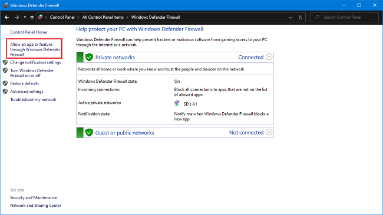Click the SD's A1 network name
The image size is (383, 215).
(x=190, y=104)
